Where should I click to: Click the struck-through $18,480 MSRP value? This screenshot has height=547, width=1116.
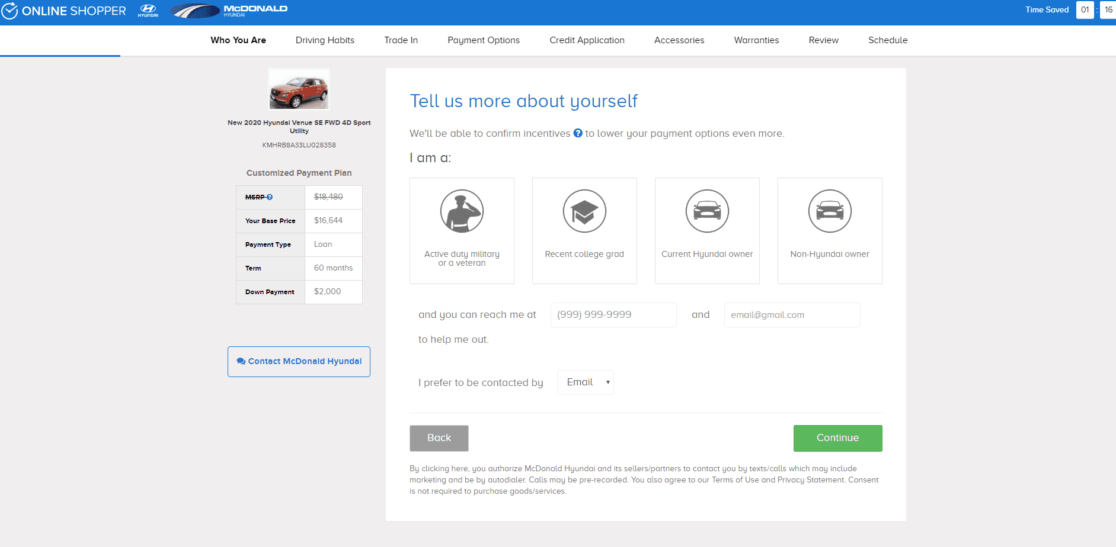tap(328, 197)
